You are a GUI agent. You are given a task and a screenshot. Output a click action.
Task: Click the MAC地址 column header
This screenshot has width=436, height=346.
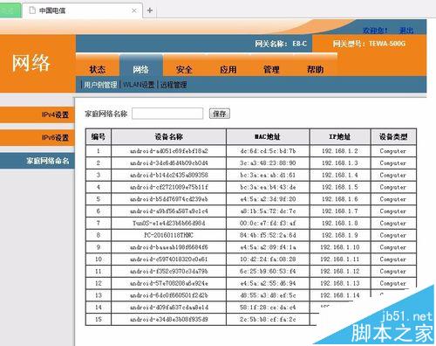click(268, 136)
